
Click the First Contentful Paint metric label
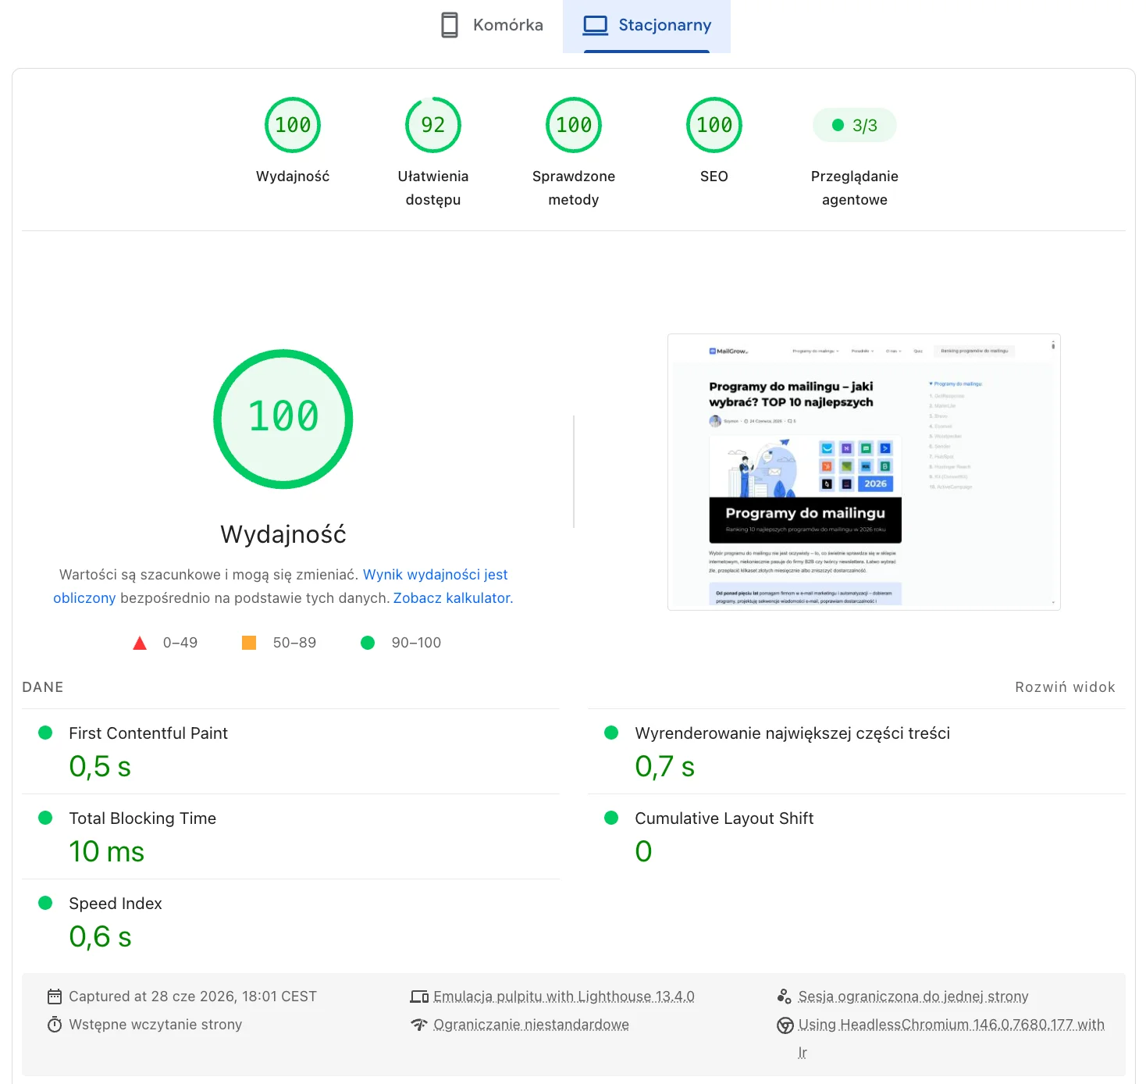point(148,733)
